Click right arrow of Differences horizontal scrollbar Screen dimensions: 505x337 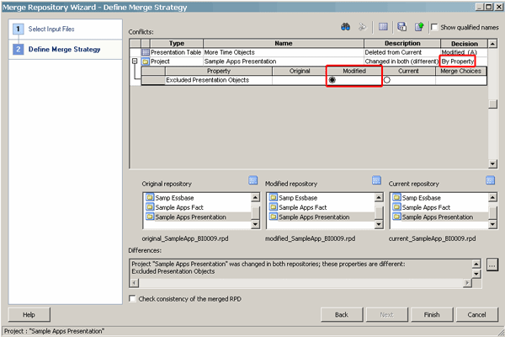point(467,283)
